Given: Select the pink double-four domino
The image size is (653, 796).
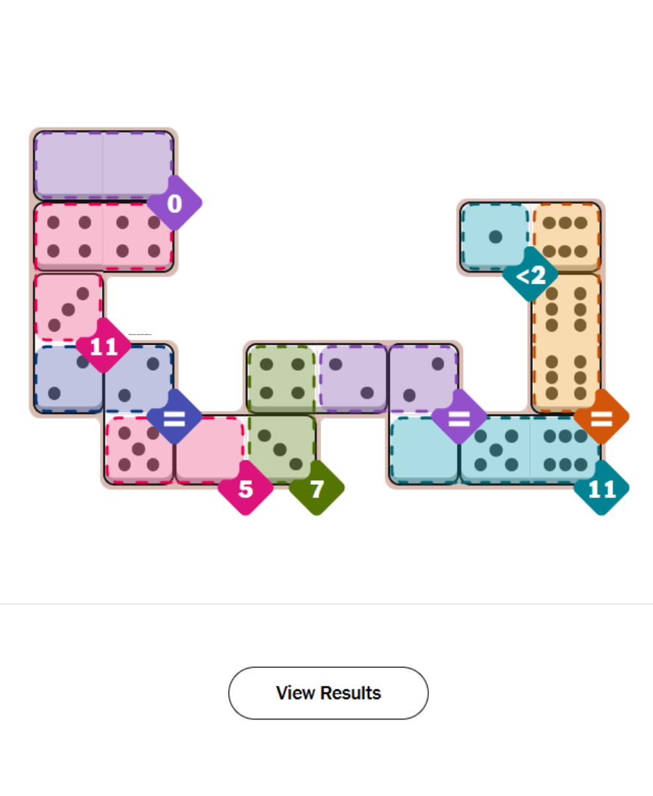Looking at the screenshot, I should click(103, 237).
